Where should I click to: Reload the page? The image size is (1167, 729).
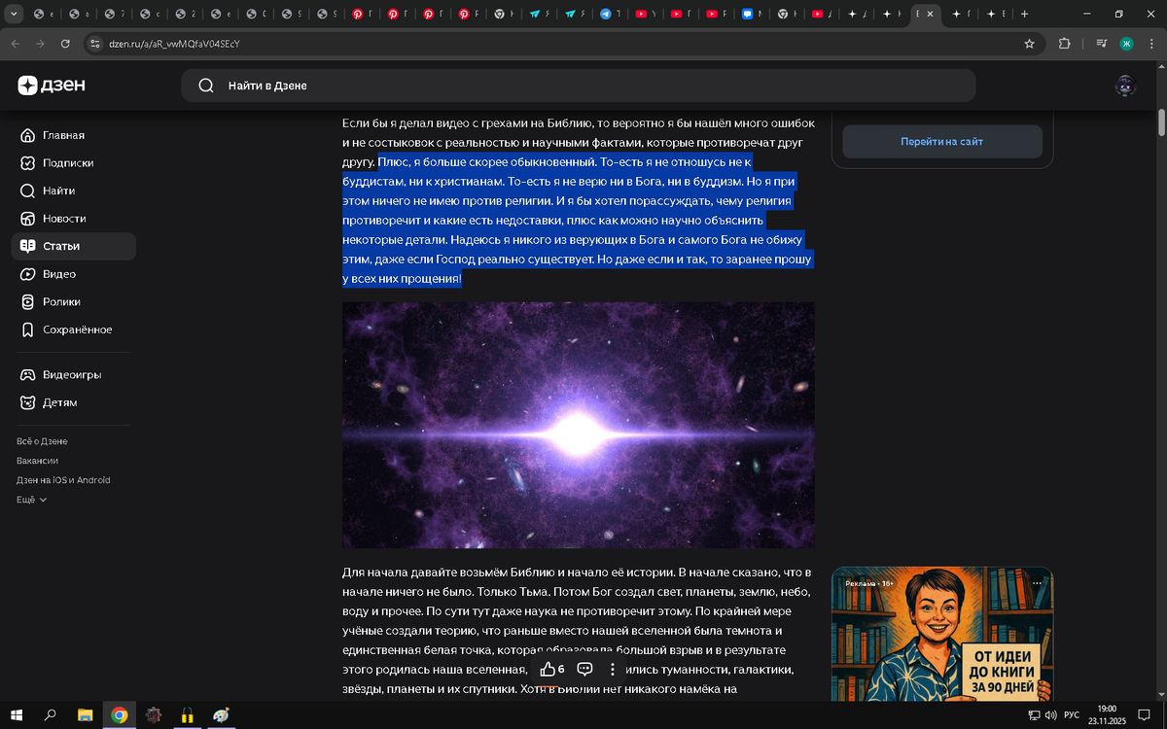(65, 44)
